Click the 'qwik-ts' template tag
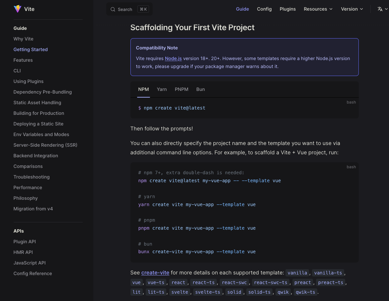 (x=305, y=292)
